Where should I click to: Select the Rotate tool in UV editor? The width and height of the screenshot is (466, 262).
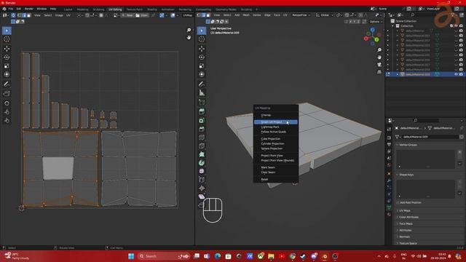(x=7, y=57)
